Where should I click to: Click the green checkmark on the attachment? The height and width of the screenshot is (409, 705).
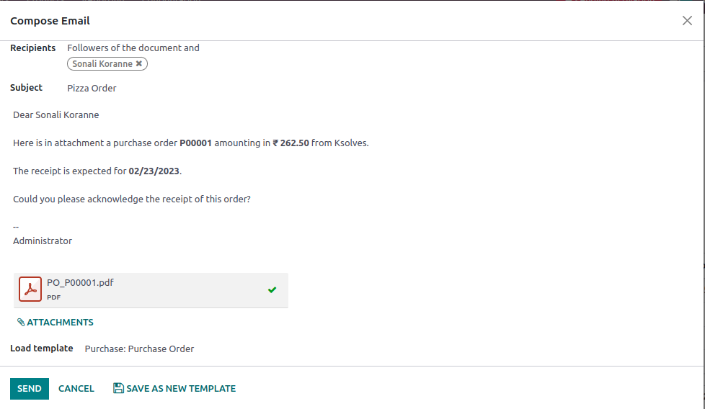[272, 289]
